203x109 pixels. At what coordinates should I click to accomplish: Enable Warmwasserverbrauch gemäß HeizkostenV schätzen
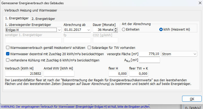[8, 48]
